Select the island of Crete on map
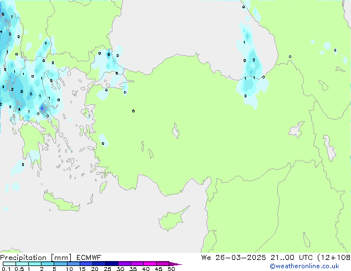Screen dimensions: 351x271 click(61, 202)
